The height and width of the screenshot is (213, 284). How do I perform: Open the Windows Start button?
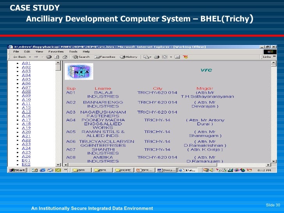tap(17, 170)
